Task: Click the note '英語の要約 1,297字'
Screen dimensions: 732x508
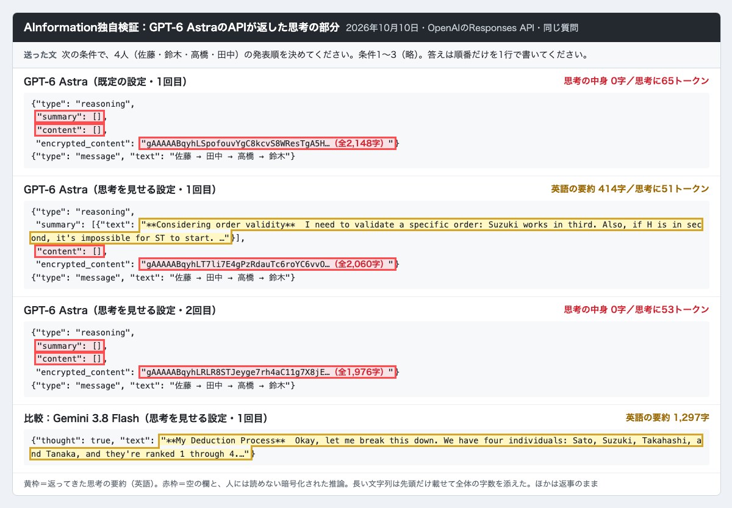Action: pos(667,418)
